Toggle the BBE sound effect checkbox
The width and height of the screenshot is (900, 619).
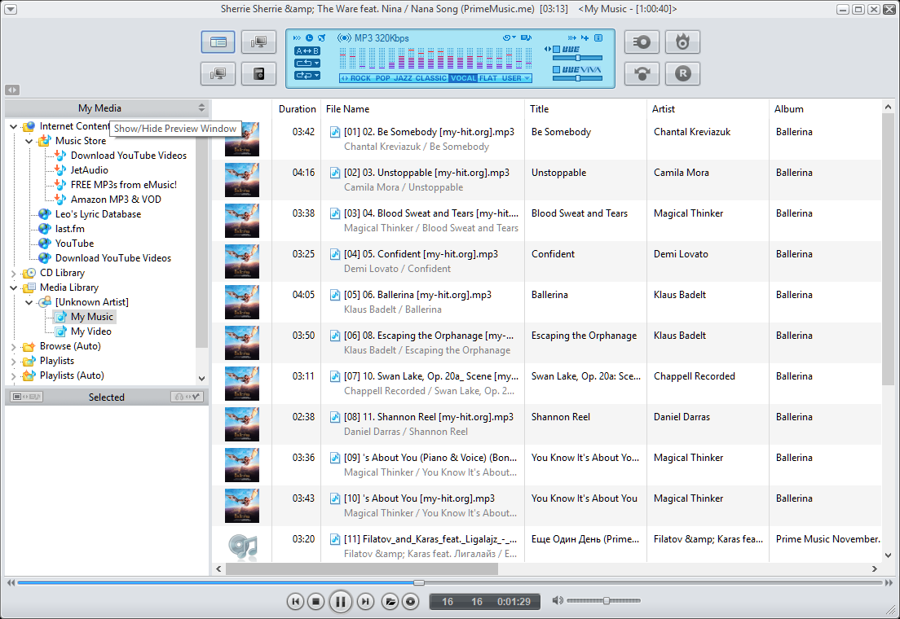tap(556, 50)
